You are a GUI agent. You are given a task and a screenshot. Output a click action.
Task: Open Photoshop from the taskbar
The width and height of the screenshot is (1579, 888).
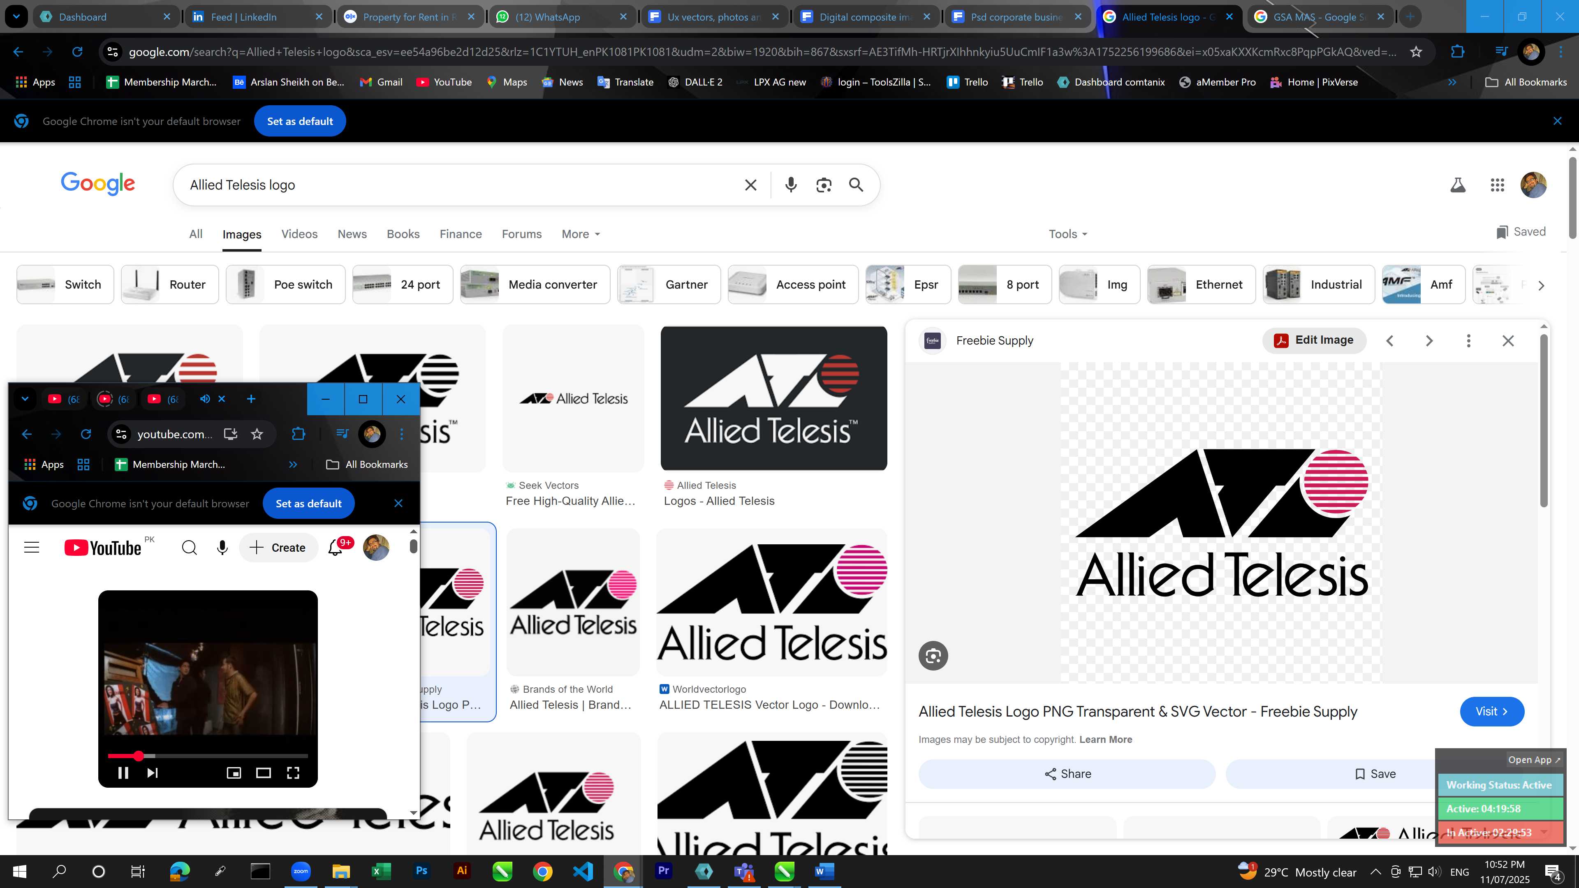[421, 871]
